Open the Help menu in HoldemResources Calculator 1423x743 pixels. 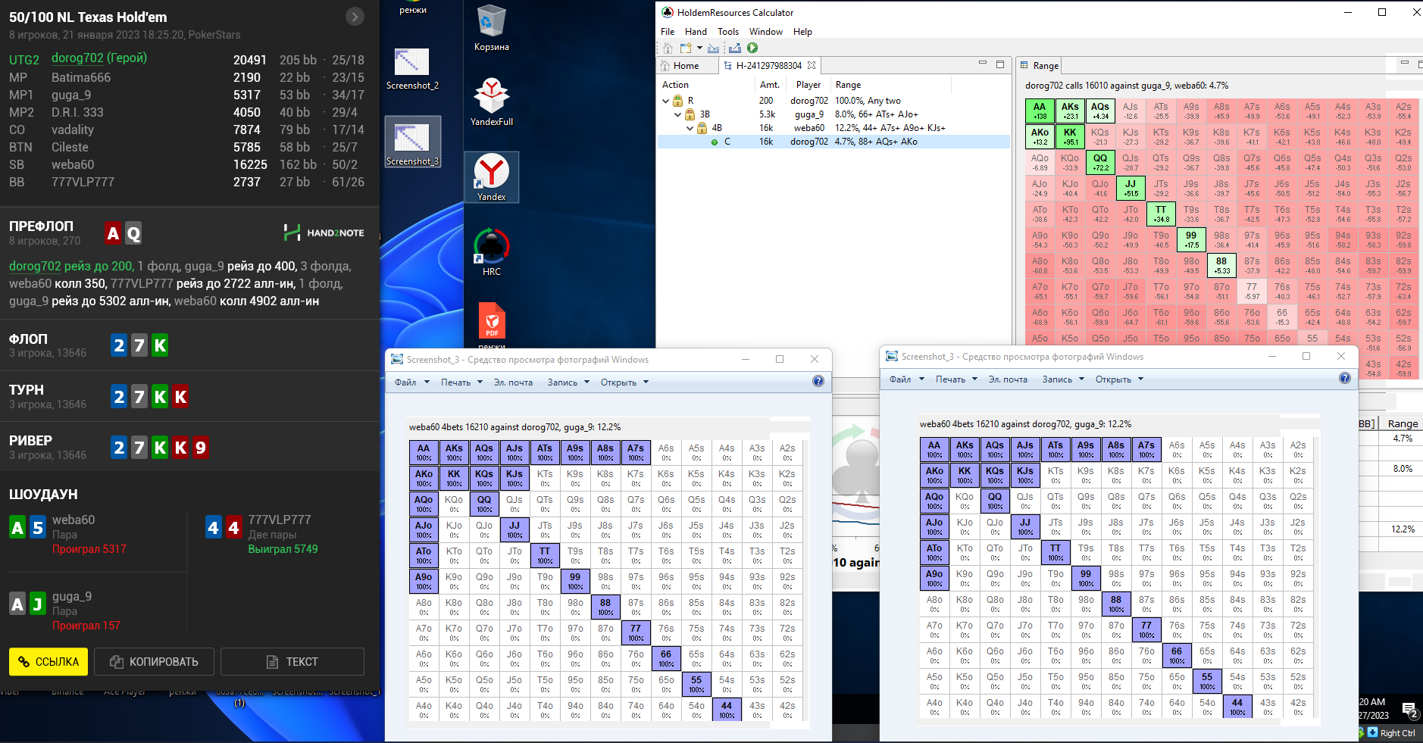pyautogui.click(x=802, y=32)
